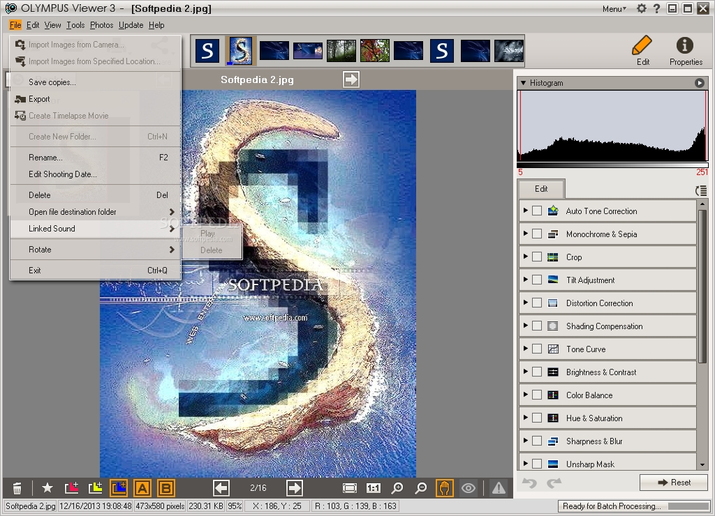Expand Auto Tone Correction section
Screen dimensions: 715x516
[x=525, y=211]
